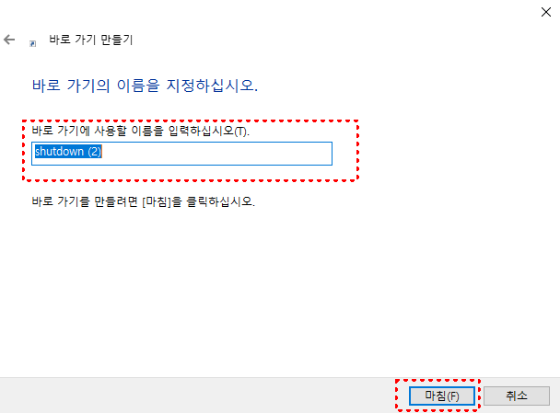Close the dialog with the X icon

click(x=545, y=12)
